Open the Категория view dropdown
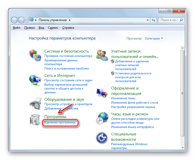Screen dimensions: 195x160 pos(154,38)
